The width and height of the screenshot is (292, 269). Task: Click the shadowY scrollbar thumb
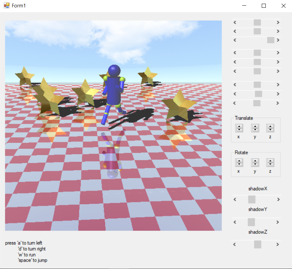(251, 222)
